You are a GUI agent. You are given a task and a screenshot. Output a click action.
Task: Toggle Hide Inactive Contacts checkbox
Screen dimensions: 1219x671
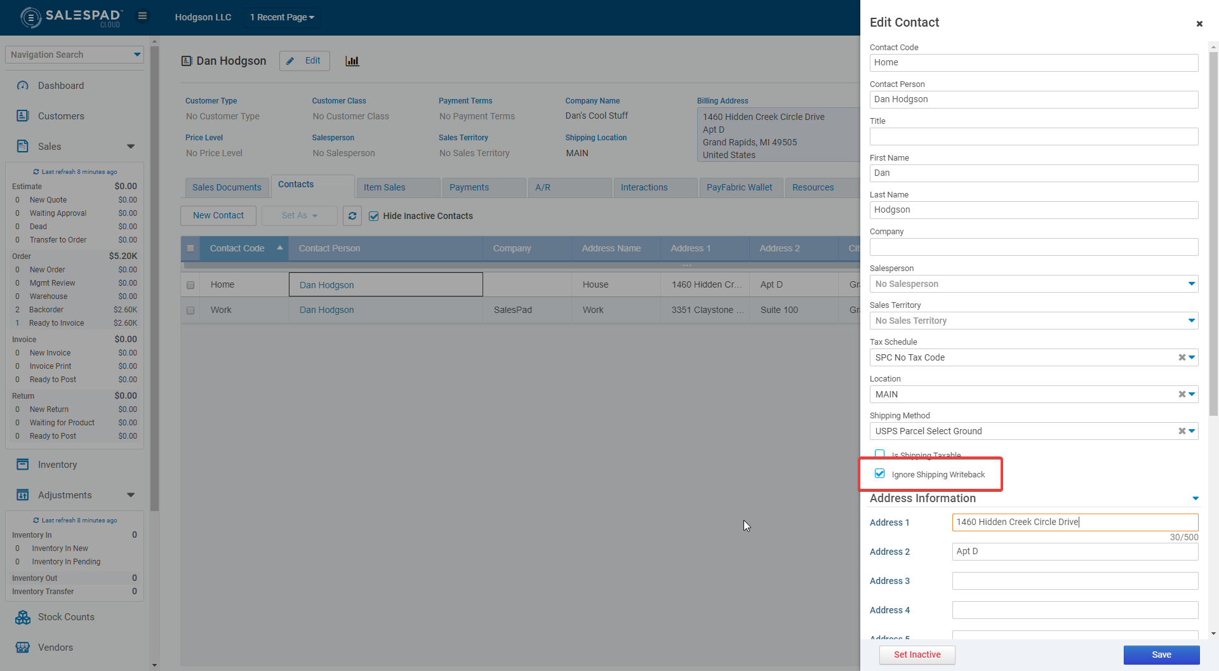(x=374, y=216)
